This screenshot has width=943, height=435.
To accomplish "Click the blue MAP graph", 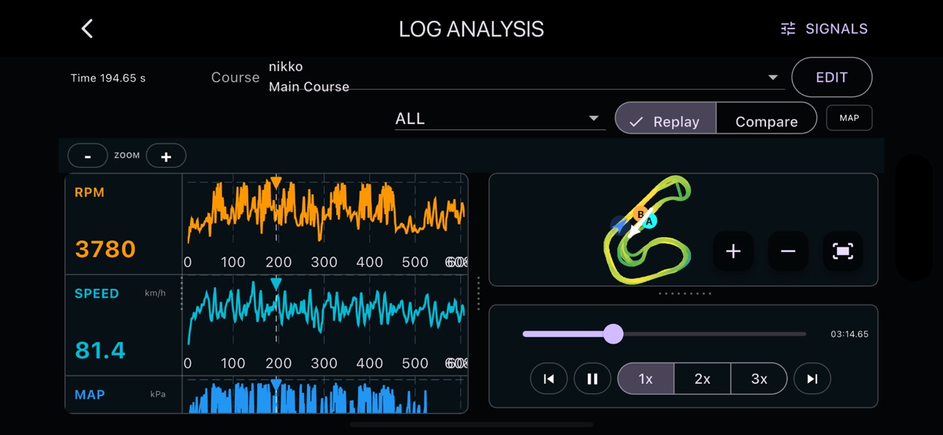I will click(308, 398).
